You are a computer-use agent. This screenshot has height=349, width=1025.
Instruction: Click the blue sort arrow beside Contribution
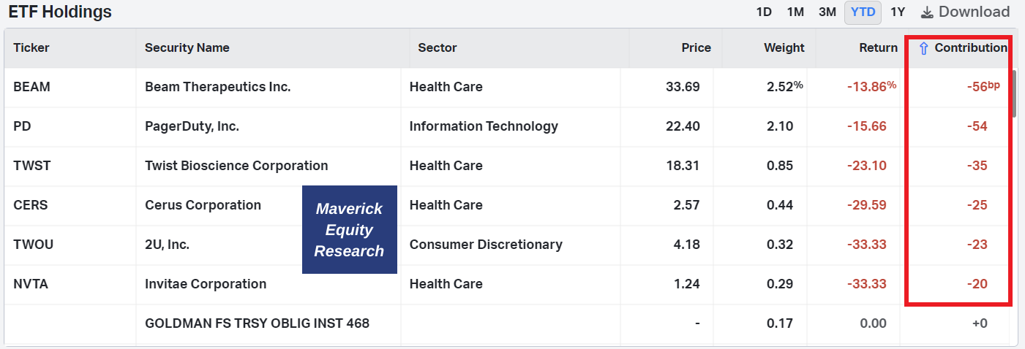pyautogui.click(x=923, y=48)
